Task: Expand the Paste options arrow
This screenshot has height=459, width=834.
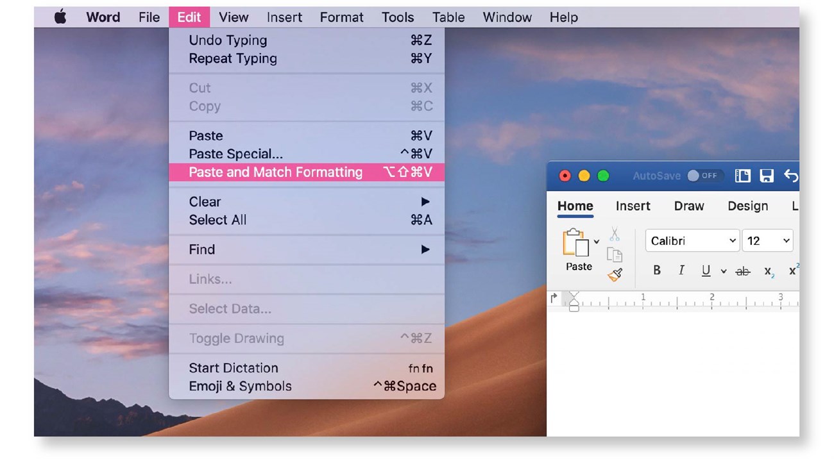Action: pos(597,242)
